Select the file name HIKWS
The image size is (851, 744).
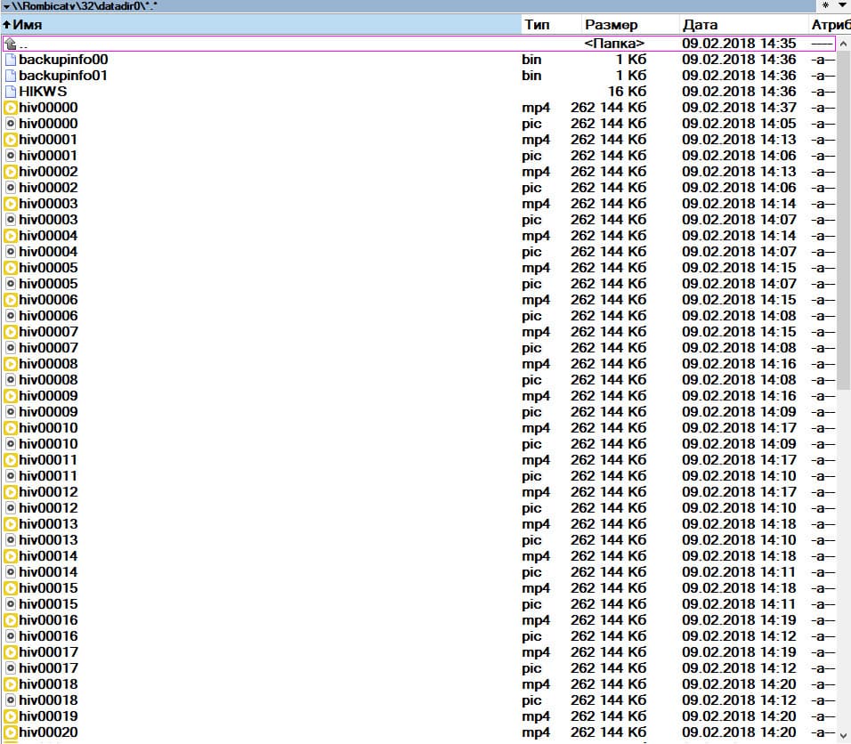coord(43,91)
